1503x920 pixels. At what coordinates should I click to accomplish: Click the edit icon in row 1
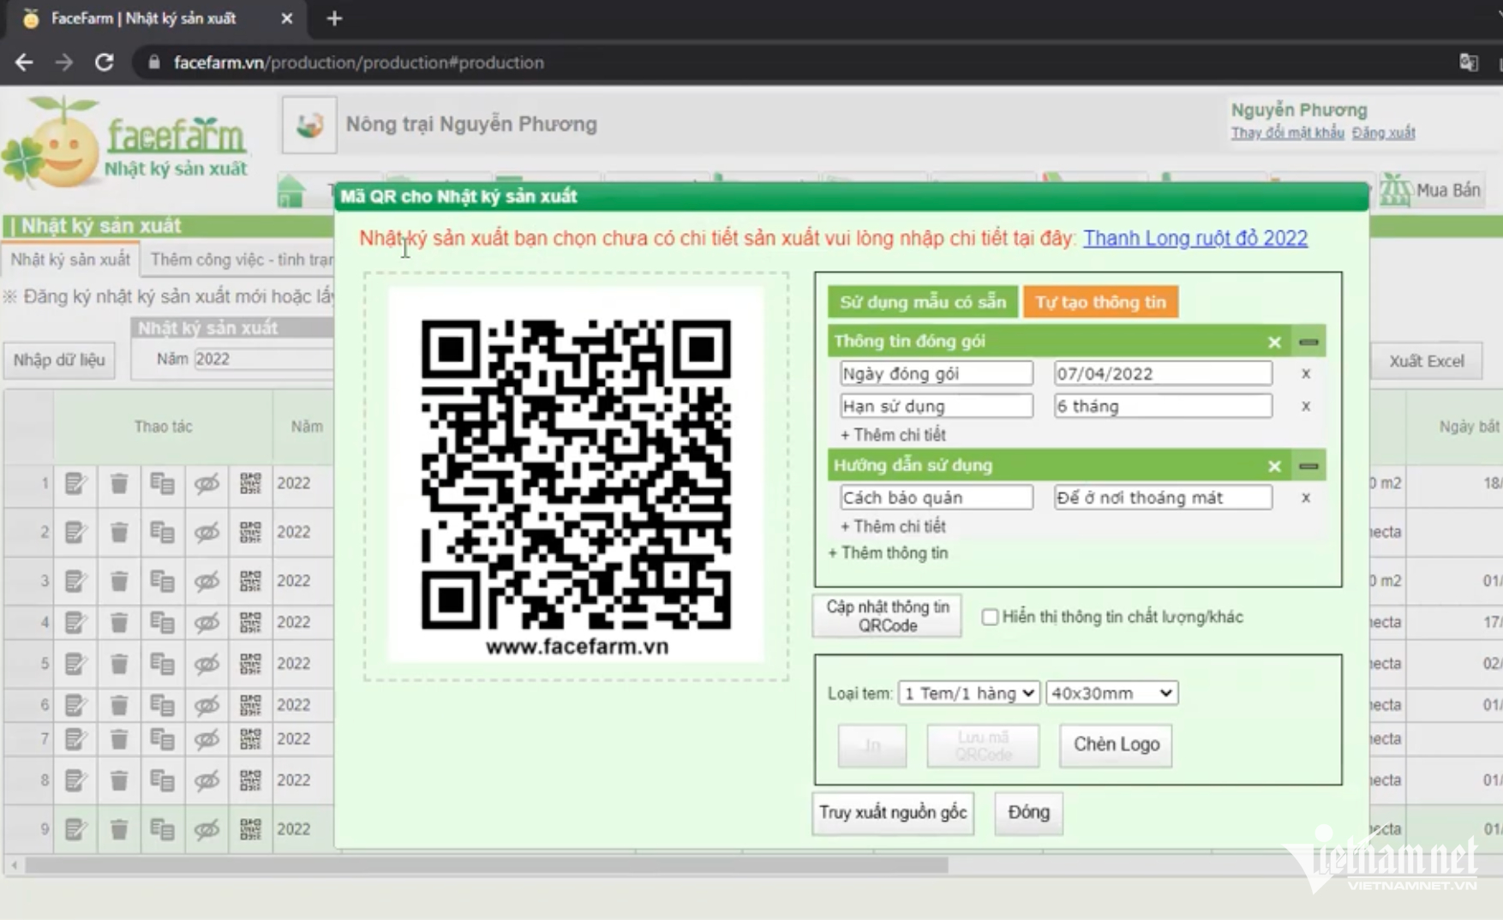75,483
